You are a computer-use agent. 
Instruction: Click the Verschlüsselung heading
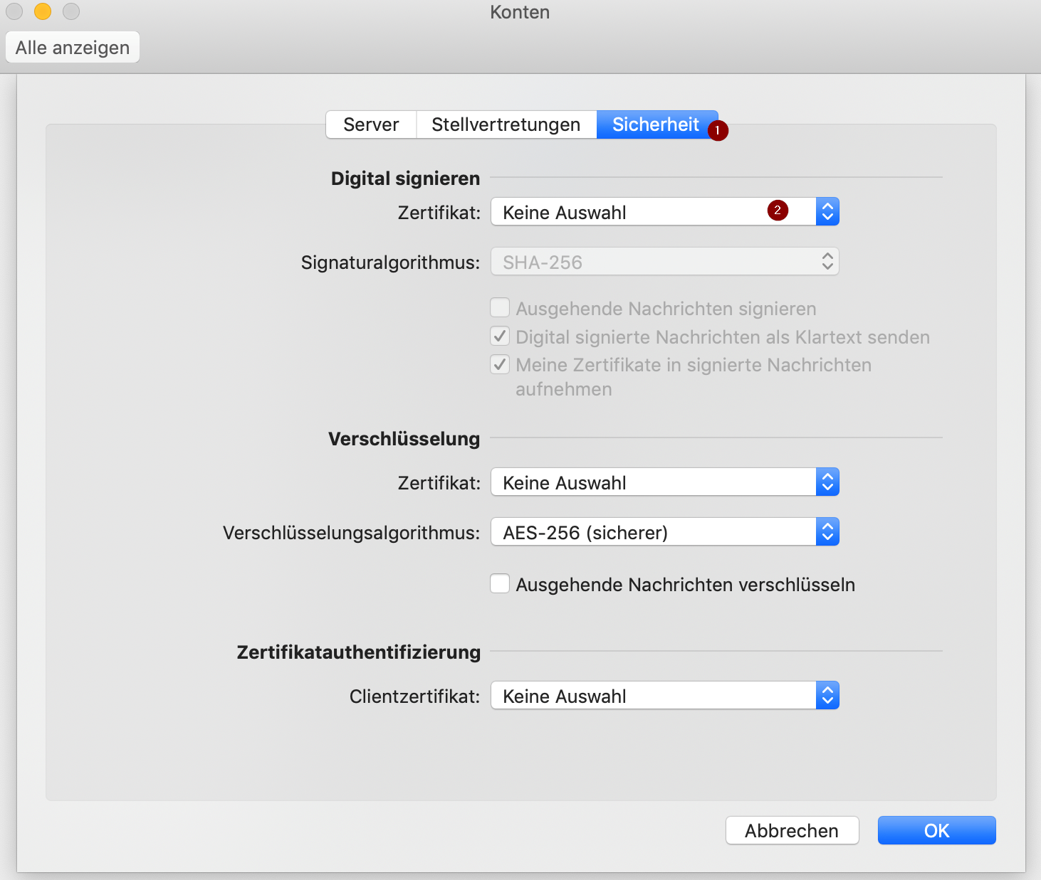pos(404,439)
